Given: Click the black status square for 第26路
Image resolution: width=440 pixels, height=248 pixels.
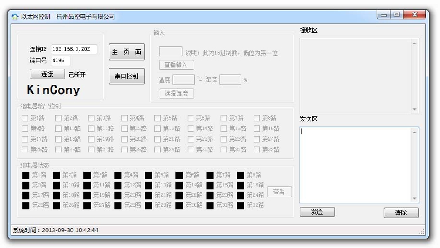Looking at the screenshot, I should pos(56,206).
